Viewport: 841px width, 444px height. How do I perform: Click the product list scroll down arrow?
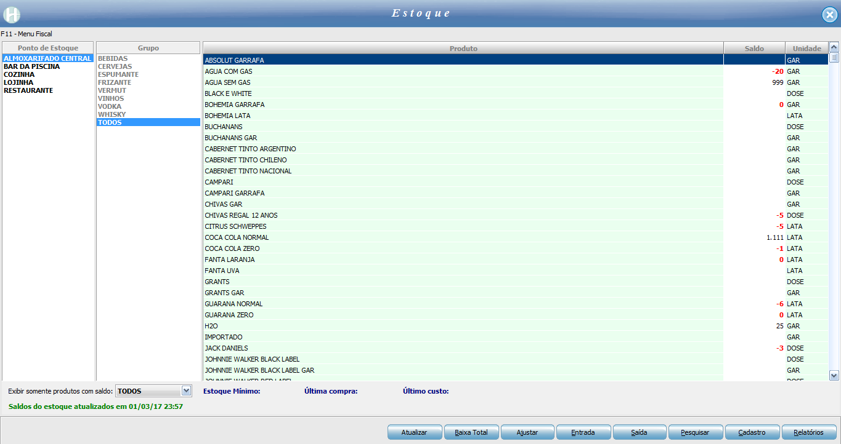tap(834, 375)
